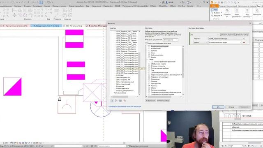Select the Рука hand tool in the PDF viewer
Screen dimensions: 263x148
point(215,10)
